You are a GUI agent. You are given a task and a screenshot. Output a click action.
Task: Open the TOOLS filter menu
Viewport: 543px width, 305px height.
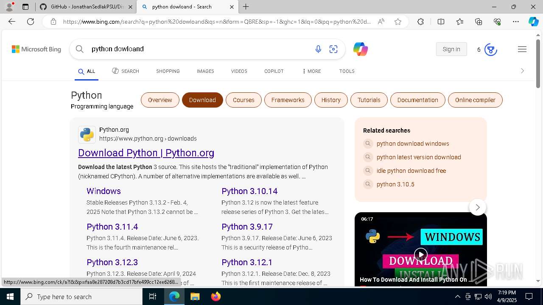point(347,71)
